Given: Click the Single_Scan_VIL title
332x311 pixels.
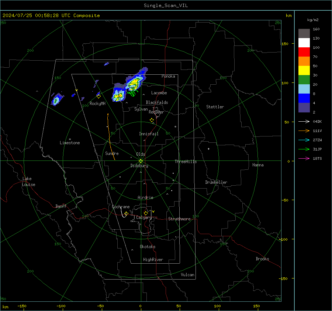Looking at the screenshot, I should click(x=166, y=6).
